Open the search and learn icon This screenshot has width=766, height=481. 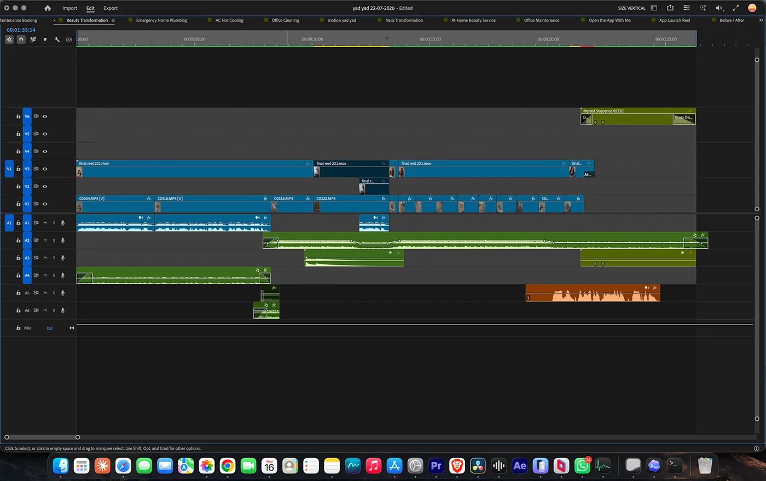(x=703, y=8)
